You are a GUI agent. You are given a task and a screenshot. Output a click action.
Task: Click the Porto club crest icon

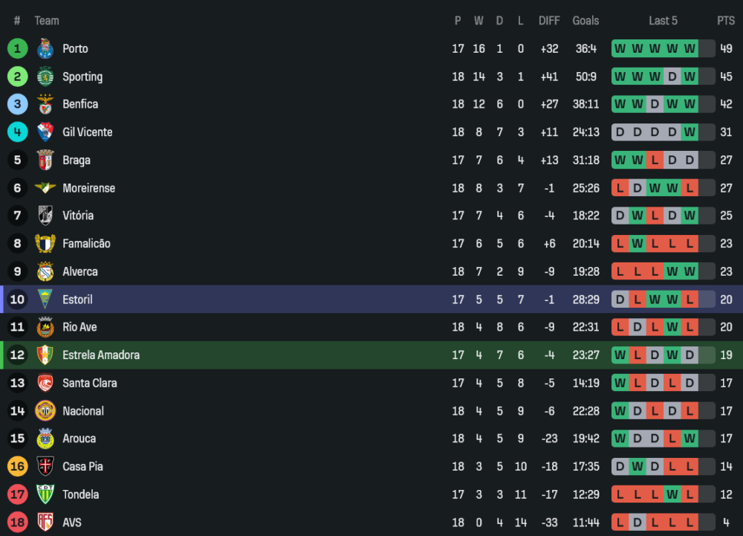[x=45, y=49]
